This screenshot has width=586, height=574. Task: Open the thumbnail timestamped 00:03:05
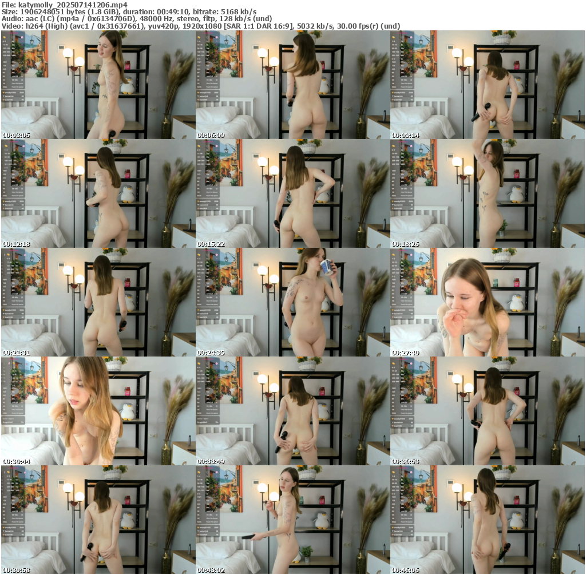98,85
